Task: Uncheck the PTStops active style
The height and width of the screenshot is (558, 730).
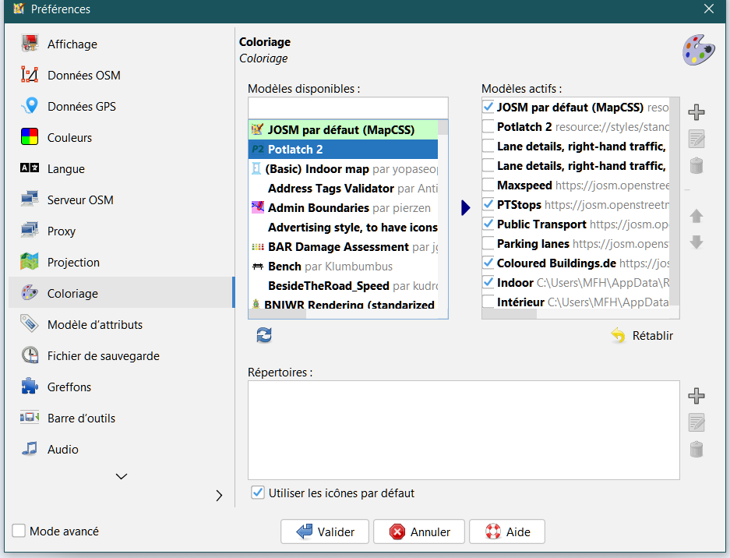Action: [488, 205]
